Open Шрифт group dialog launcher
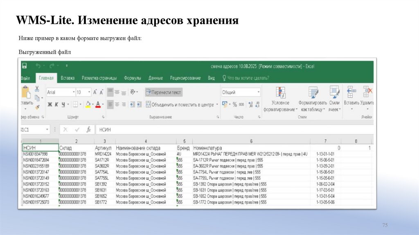Viewport: 419px width, 235px height. 103,117
